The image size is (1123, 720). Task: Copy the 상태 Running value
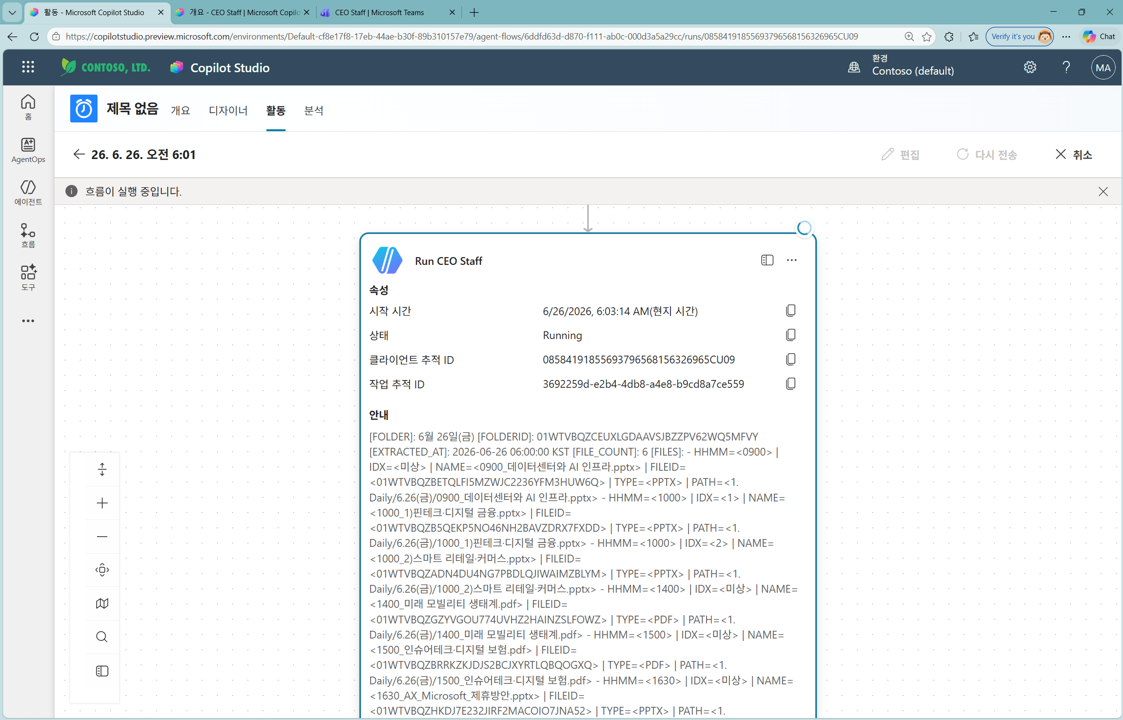coord(791,335)
